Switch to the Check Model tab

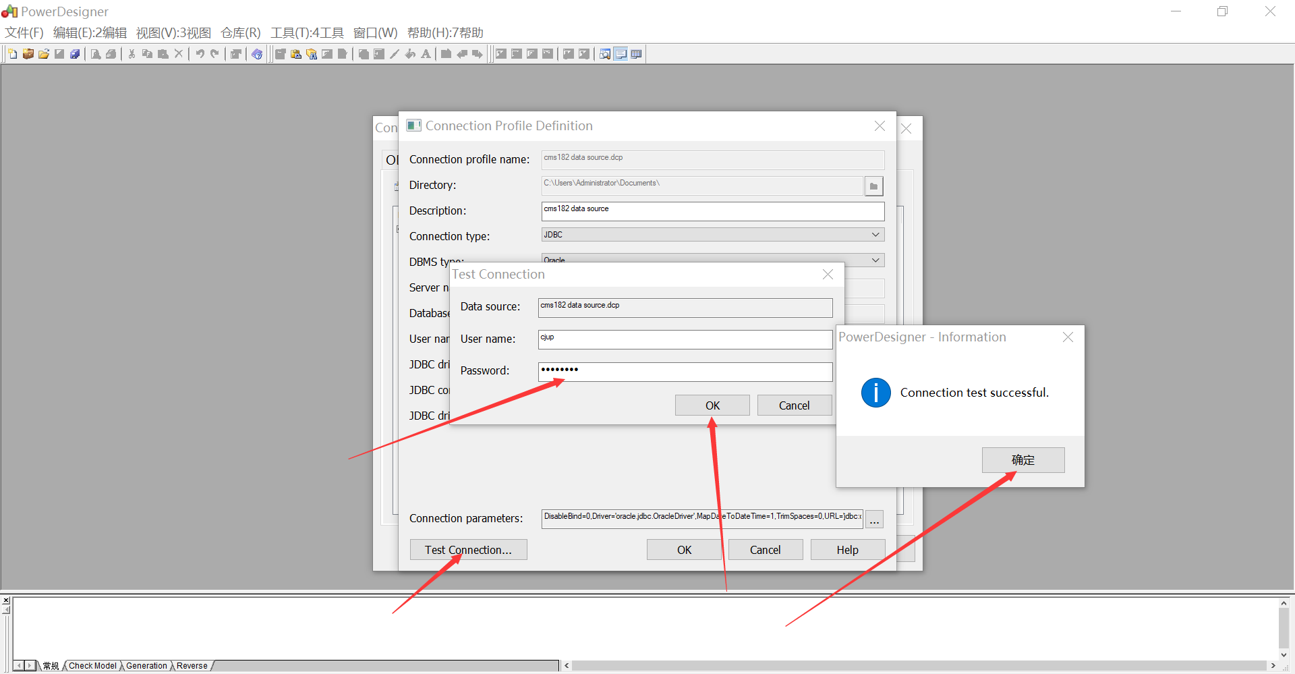tap(92, 666)
